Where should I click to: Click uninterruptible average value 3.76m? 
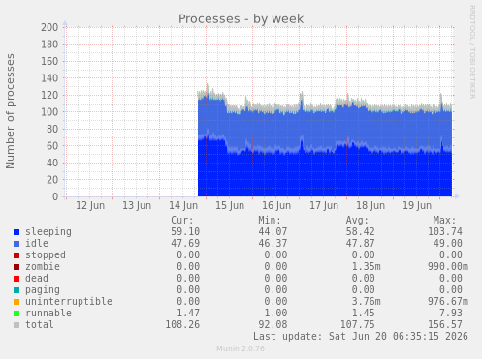click(366, 301)
